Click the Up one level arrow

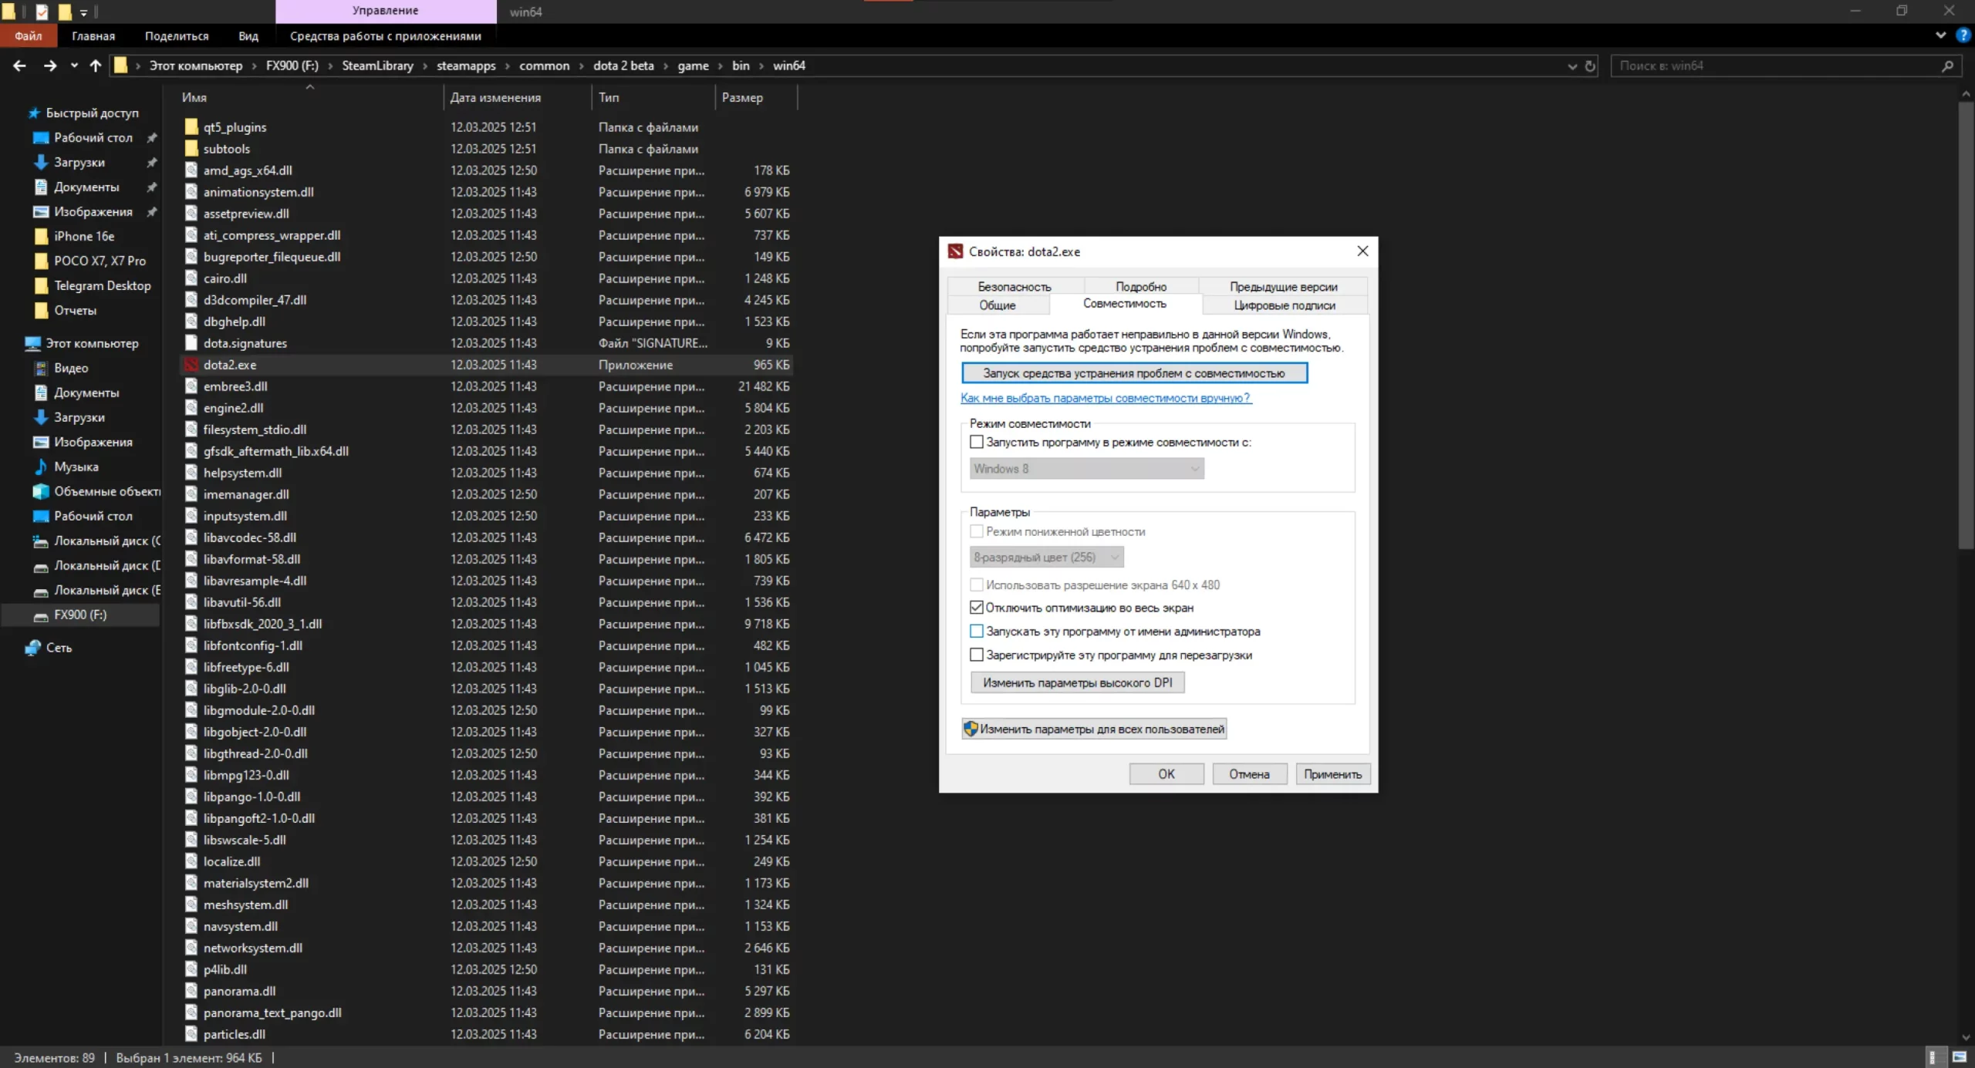pos(96,66)
